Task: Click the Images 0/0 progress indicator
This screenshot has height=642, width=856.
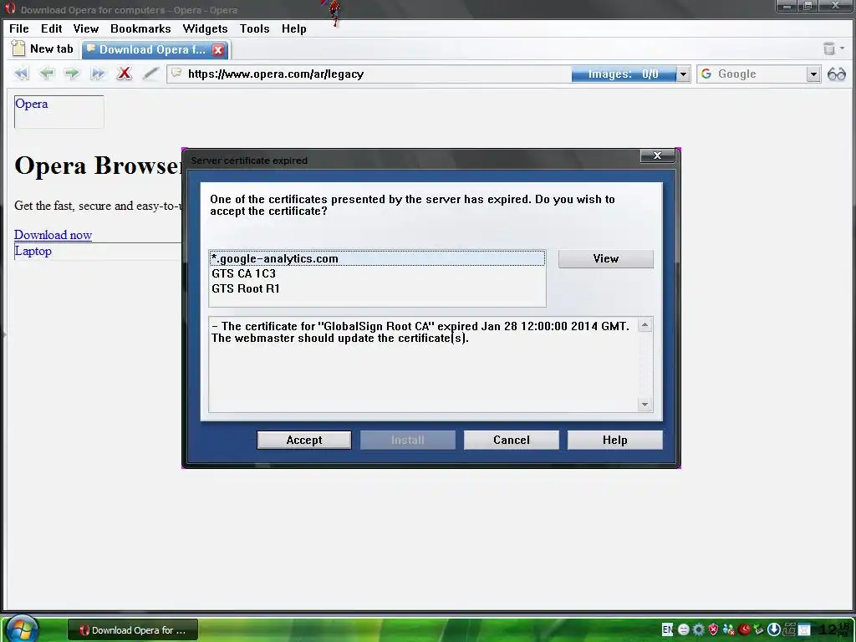Action: (624, 74)
